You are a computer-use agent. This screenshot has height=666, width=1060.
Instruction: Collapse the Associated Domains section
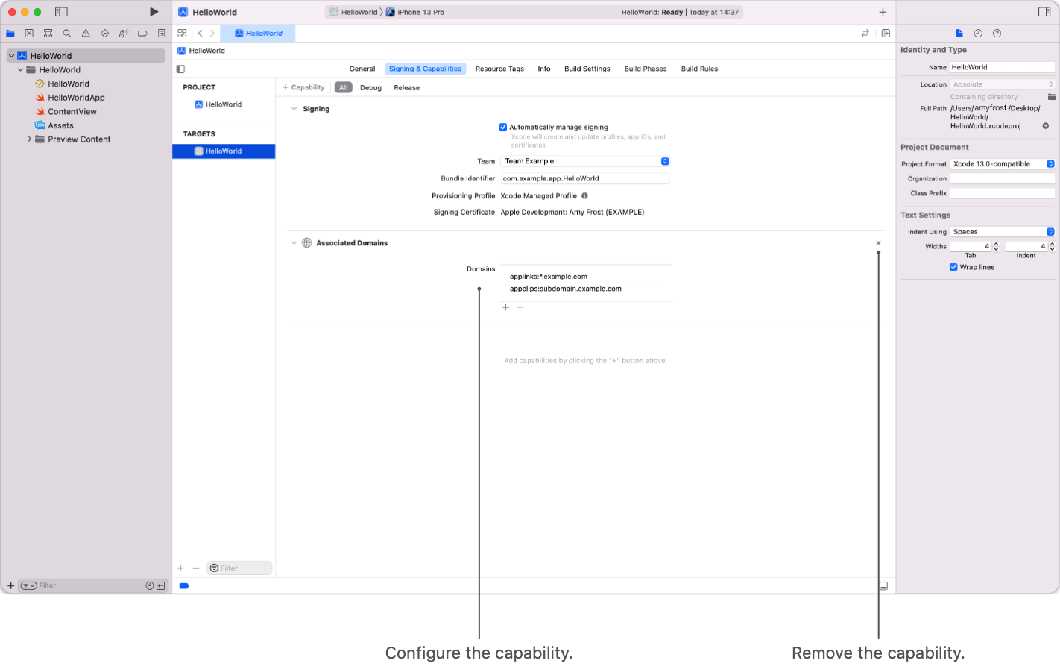pyautogui.click(x=294, y=243)
